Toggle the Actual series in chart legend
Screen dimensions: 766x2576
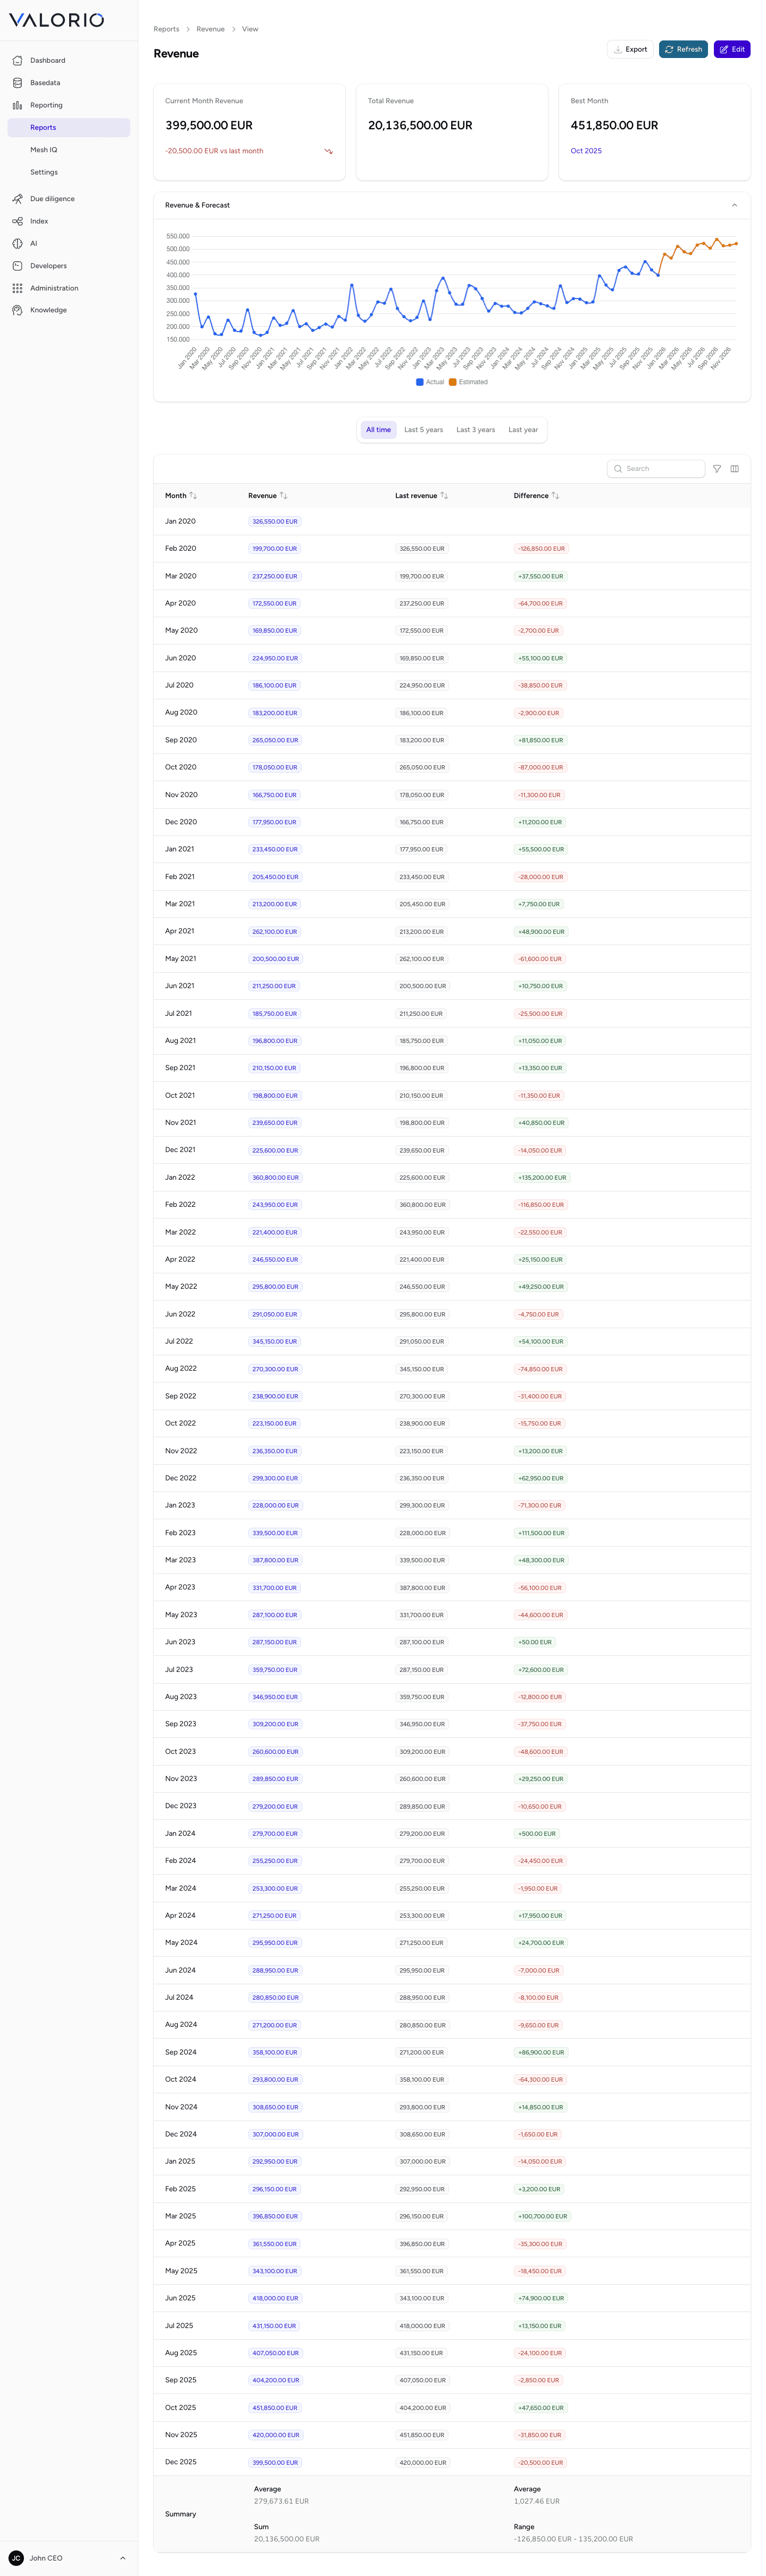430,382
